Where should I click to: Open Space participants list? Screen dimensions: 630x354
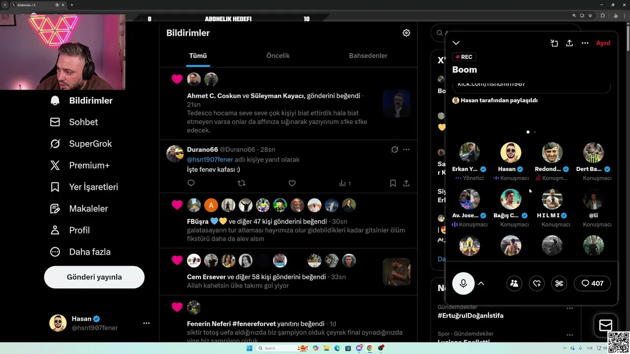point(514,283)
